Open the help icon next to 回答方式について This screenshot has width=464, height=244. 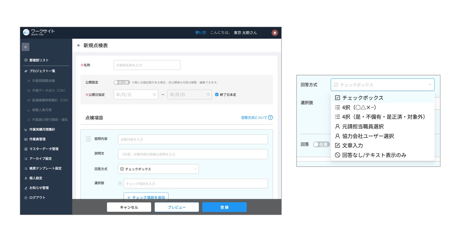(270, 118)
